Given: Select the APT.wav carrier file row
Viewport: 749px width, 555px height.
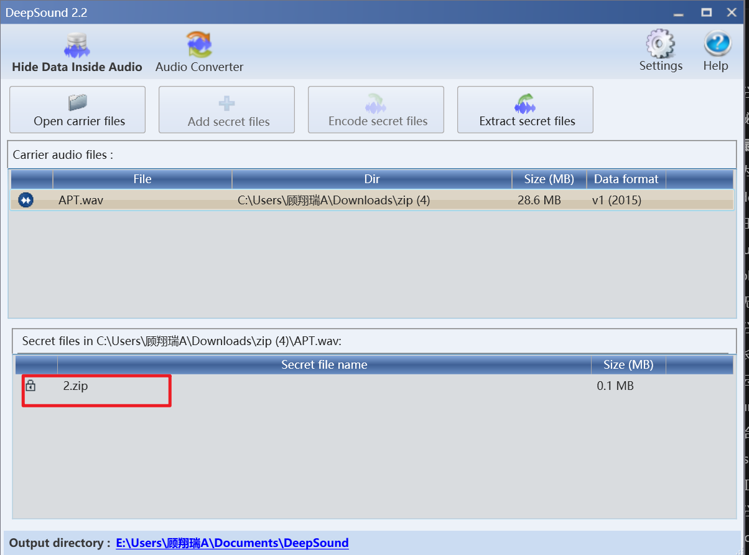Looking at the screenshot, I should [x=372, y=201].
